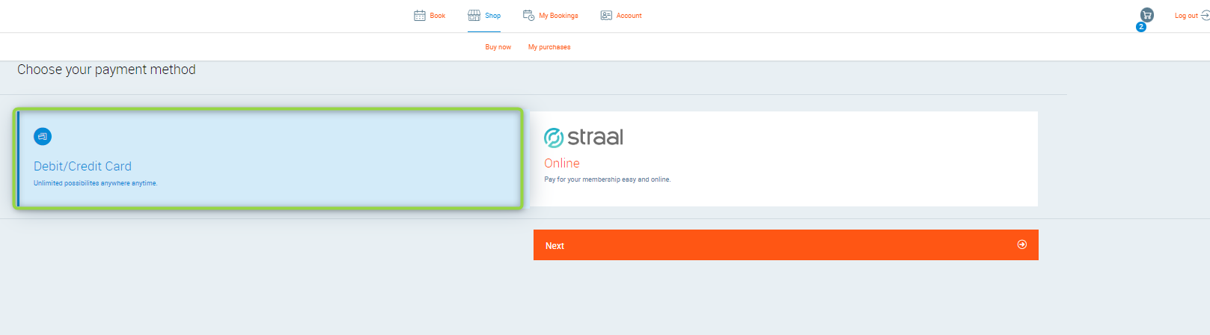Screen dimensions: 1210x335
Task: Open the Book menu label
Action: point(438,16)
